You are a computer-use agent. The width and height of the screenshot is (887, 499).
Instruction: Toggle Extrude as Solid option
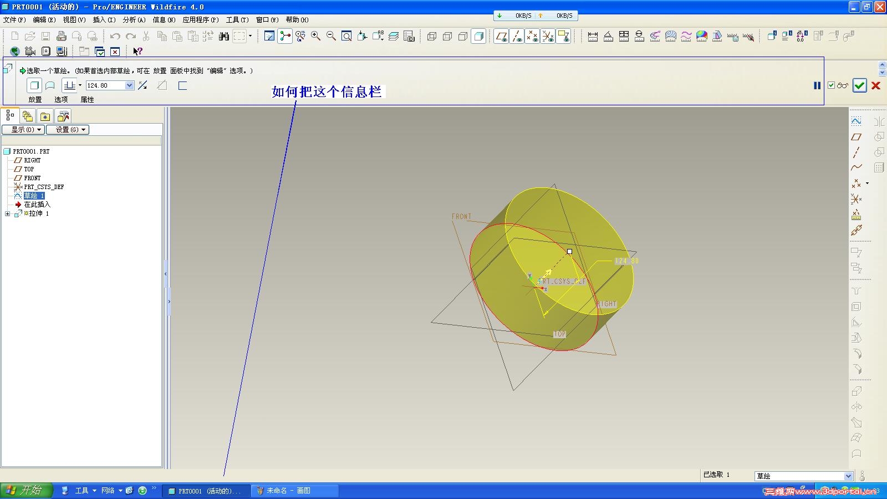click(x=34, y=85)
